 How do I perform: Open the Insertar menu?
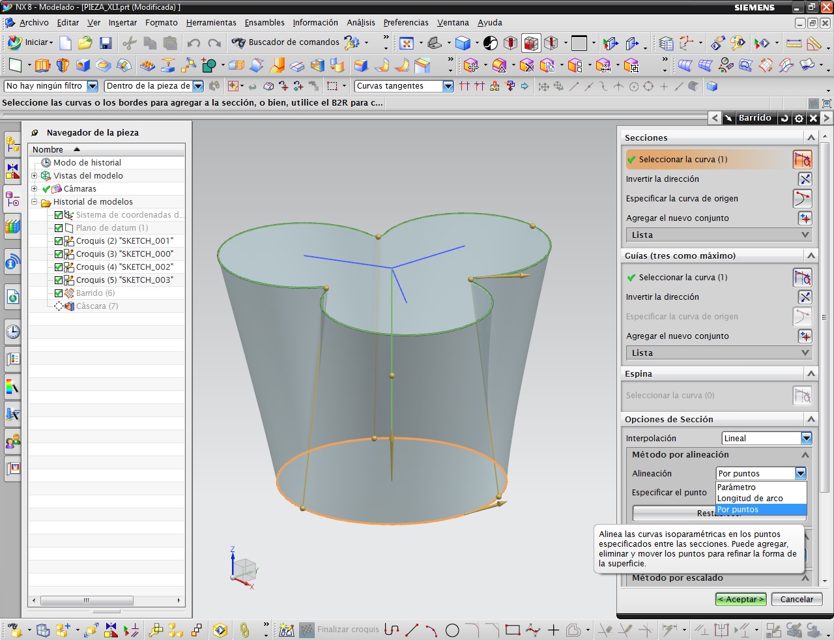122,23
